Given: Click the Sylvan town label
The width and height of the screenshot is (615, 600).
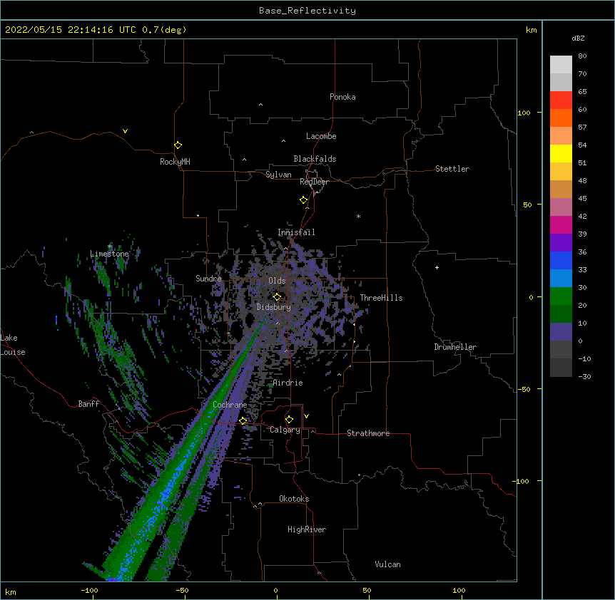Looking at the screenshot, I should pos(278,175).
